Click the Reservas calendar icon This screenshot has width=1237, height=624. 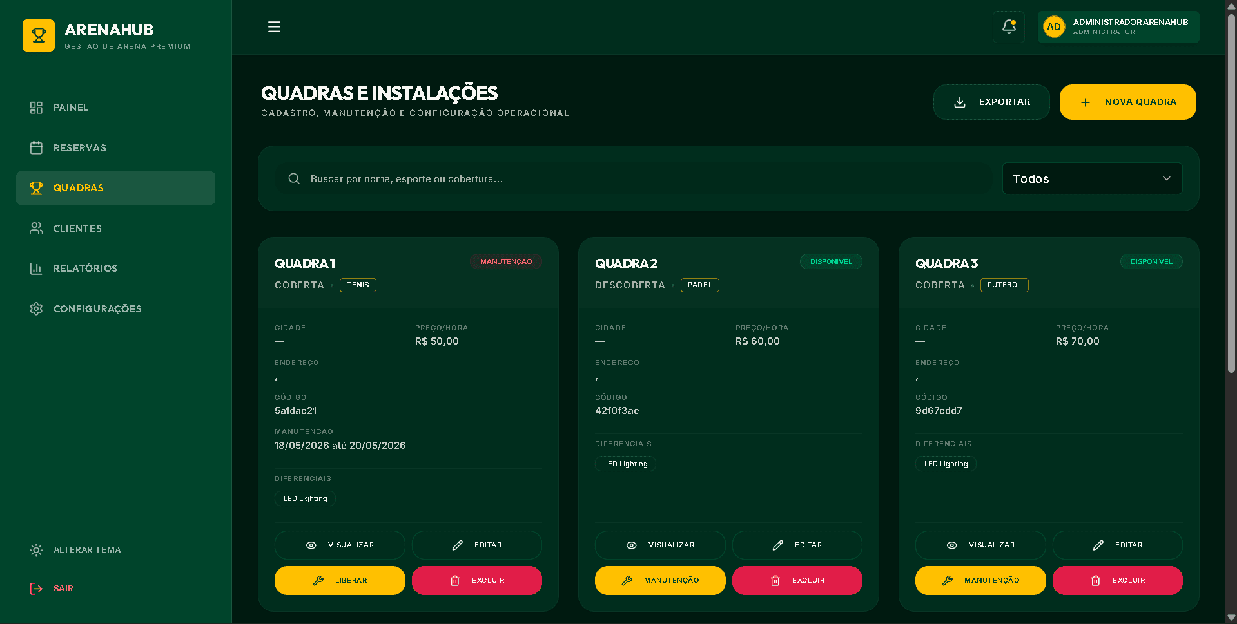[36, 148]
